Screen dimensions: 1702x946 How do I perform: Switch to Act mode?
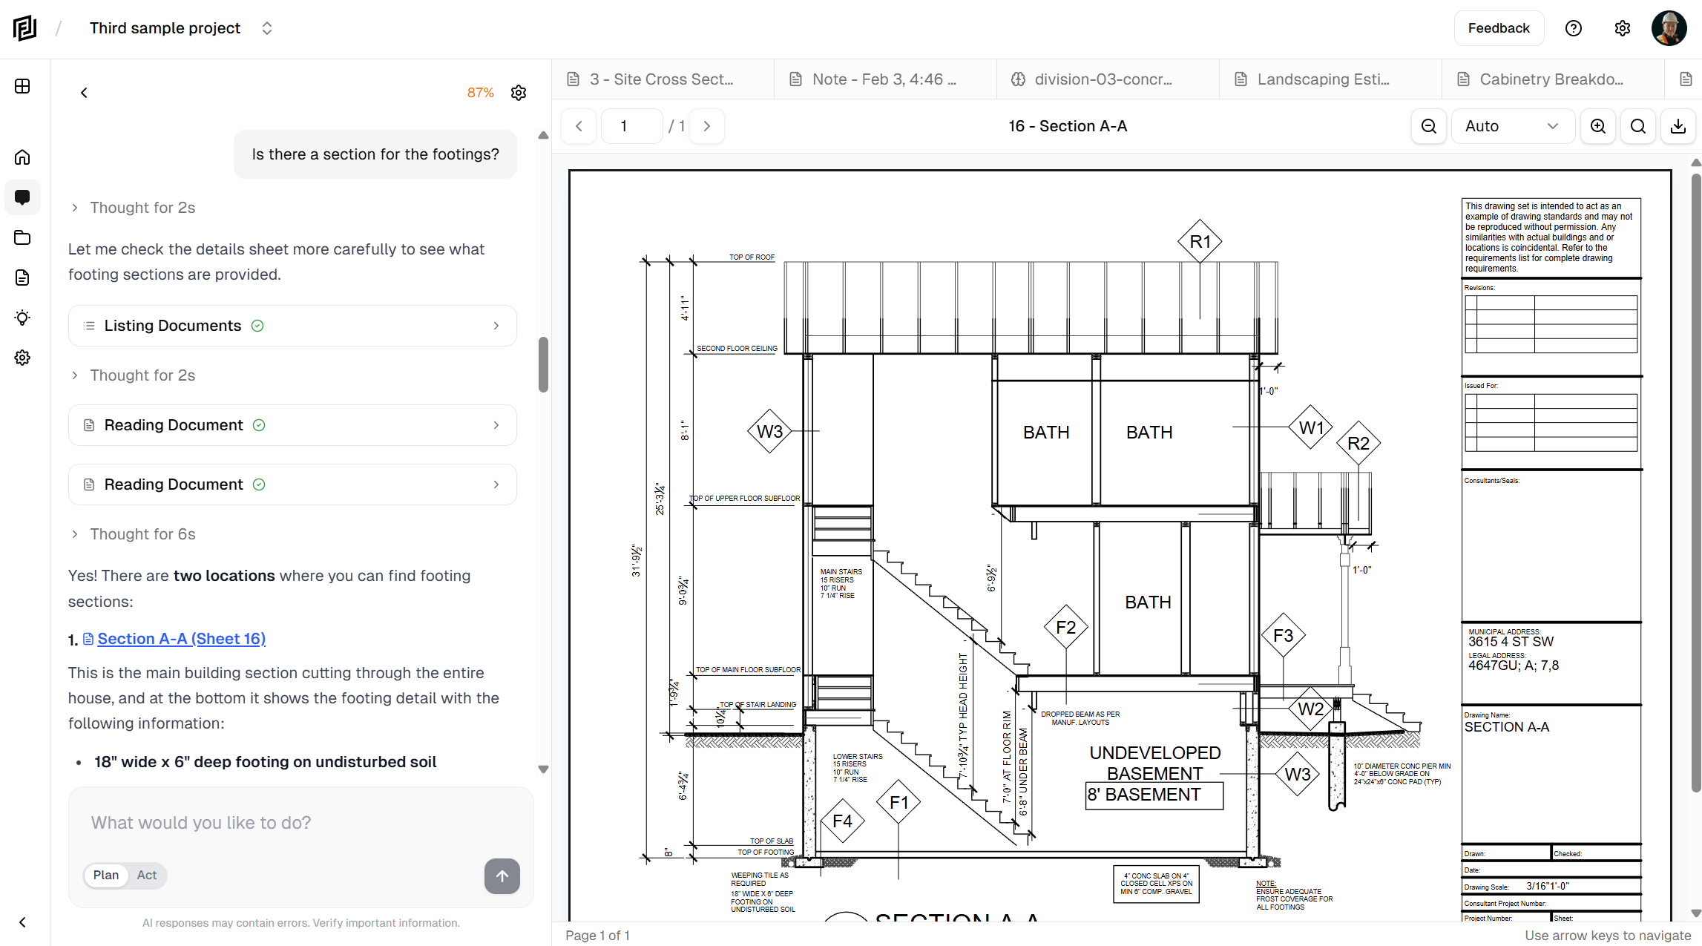tap(146, 875)
